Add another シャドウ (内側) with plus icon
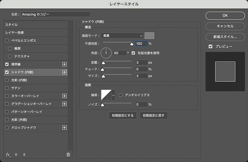Image resolution: width=248 pixels, height=162 pixels. pyautogui.click(x=65, y=72)
